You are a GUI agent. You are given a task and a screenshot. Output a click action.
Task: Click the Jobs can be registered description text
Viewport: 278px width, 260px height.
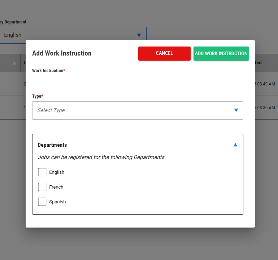pyautogui.click(x=102, y=157)
